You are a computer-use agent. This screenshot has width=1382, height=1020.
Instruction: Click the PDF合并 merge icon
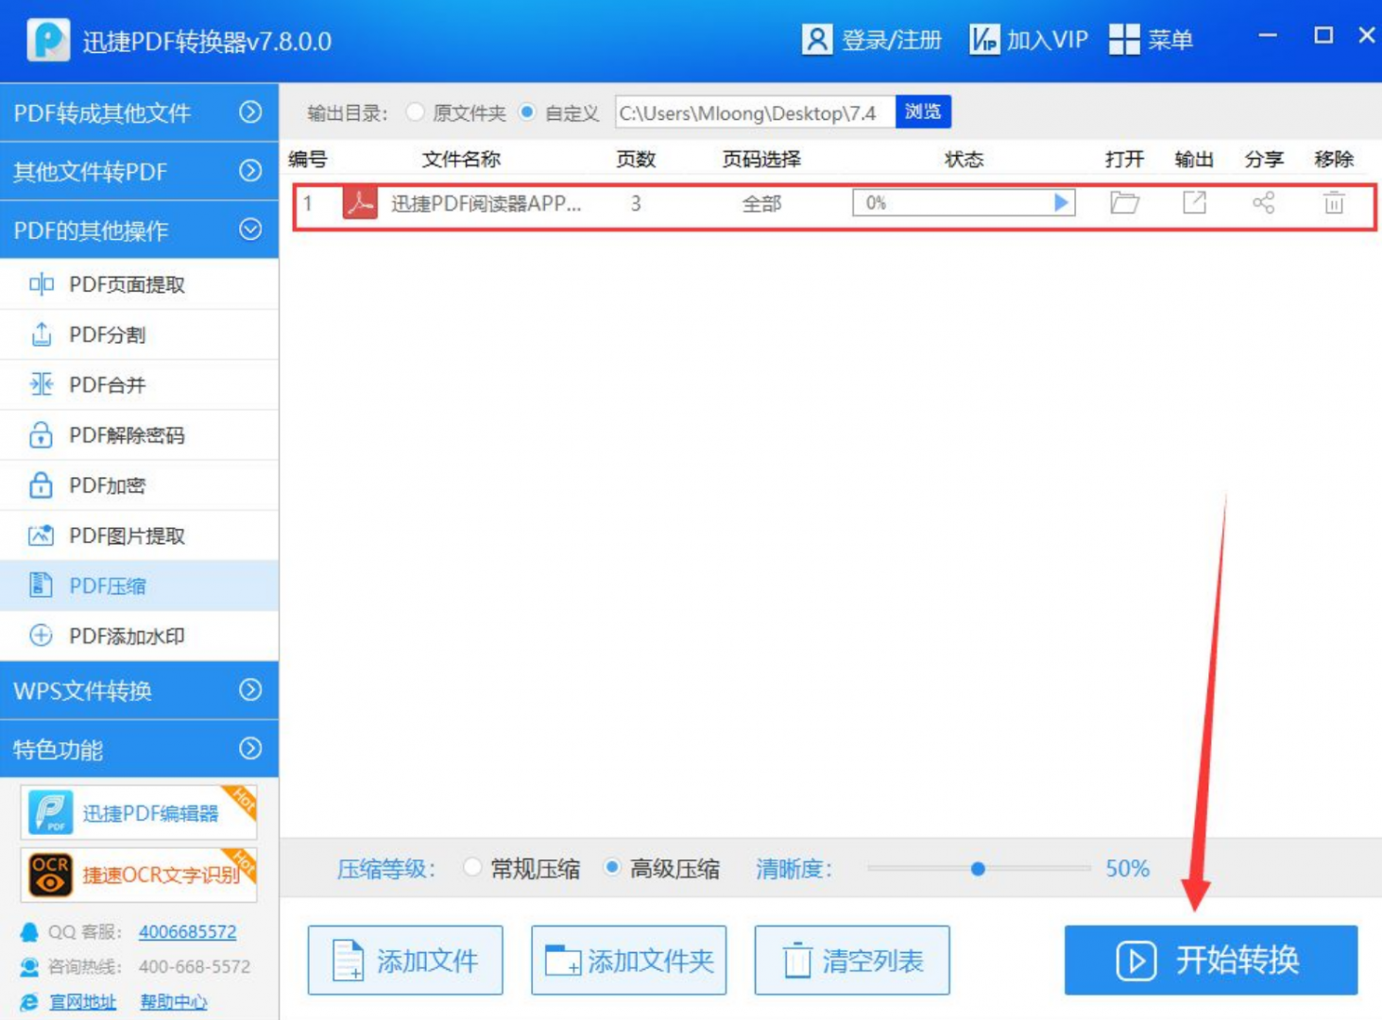(x=41, y=384)
